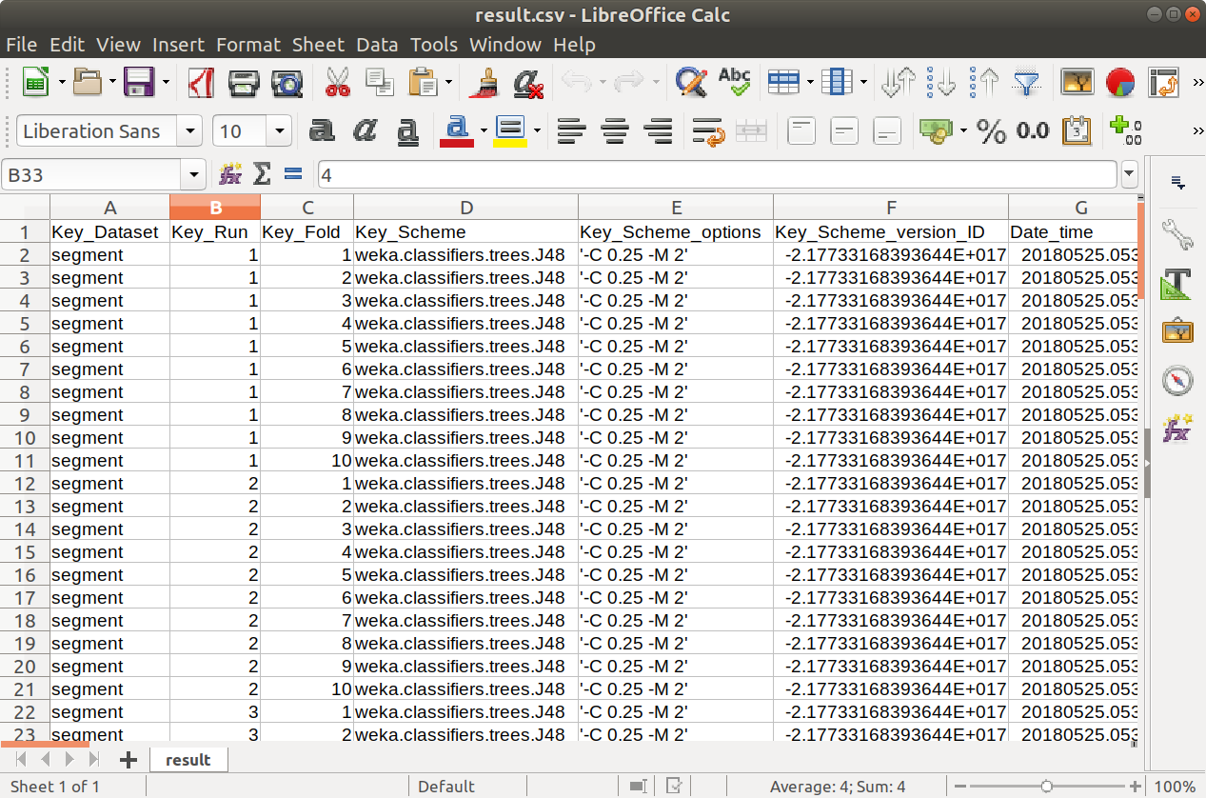Open the Format menu
Viewport: 1206px width, 798px height.
pos(248,45)
